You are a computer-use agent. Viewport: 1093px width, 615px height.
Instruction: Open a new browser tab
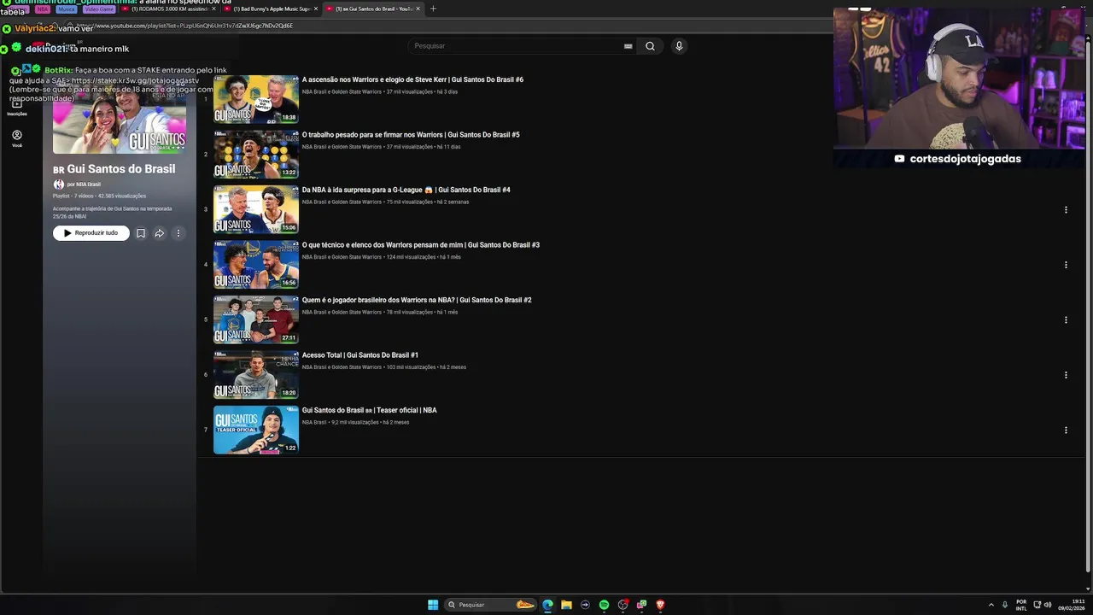click(433, 9)
